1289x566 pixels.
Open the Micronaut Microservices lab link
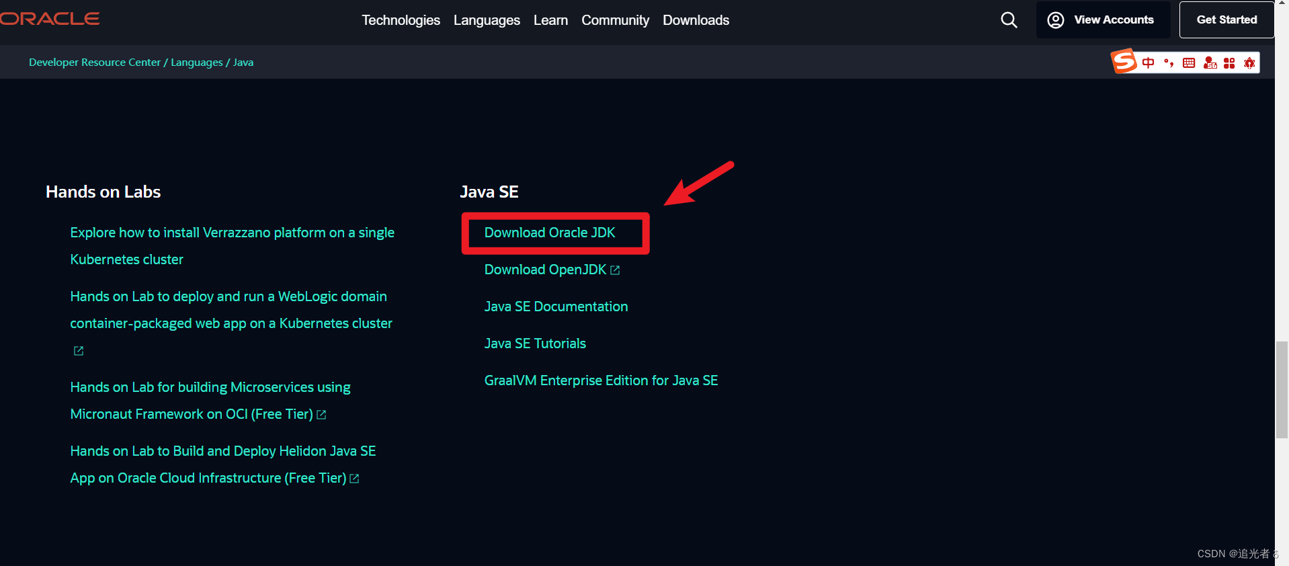[x=210, y=401]
